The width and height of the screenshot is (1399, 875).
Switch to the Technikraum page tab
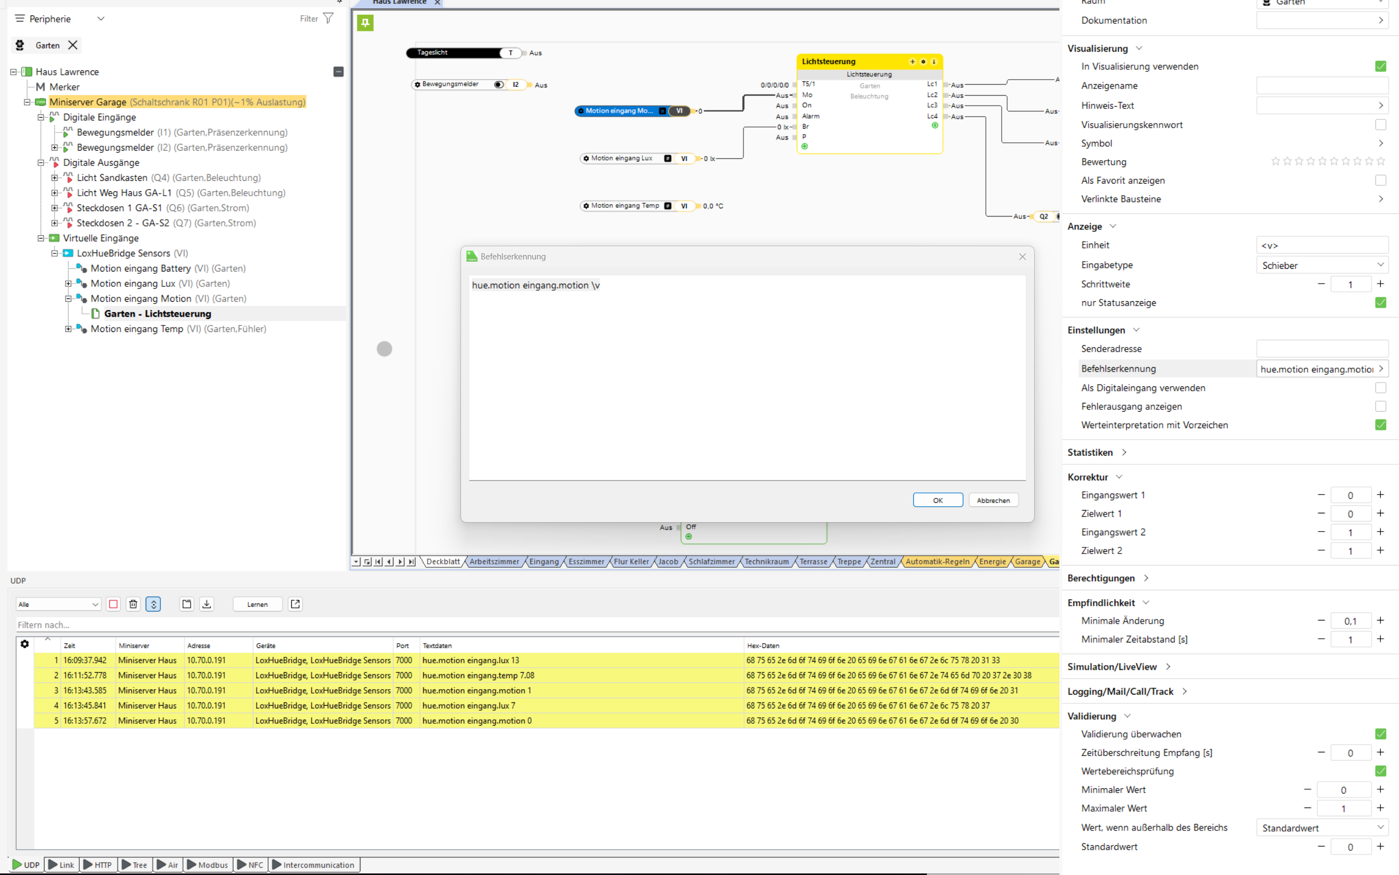(766, 561)
